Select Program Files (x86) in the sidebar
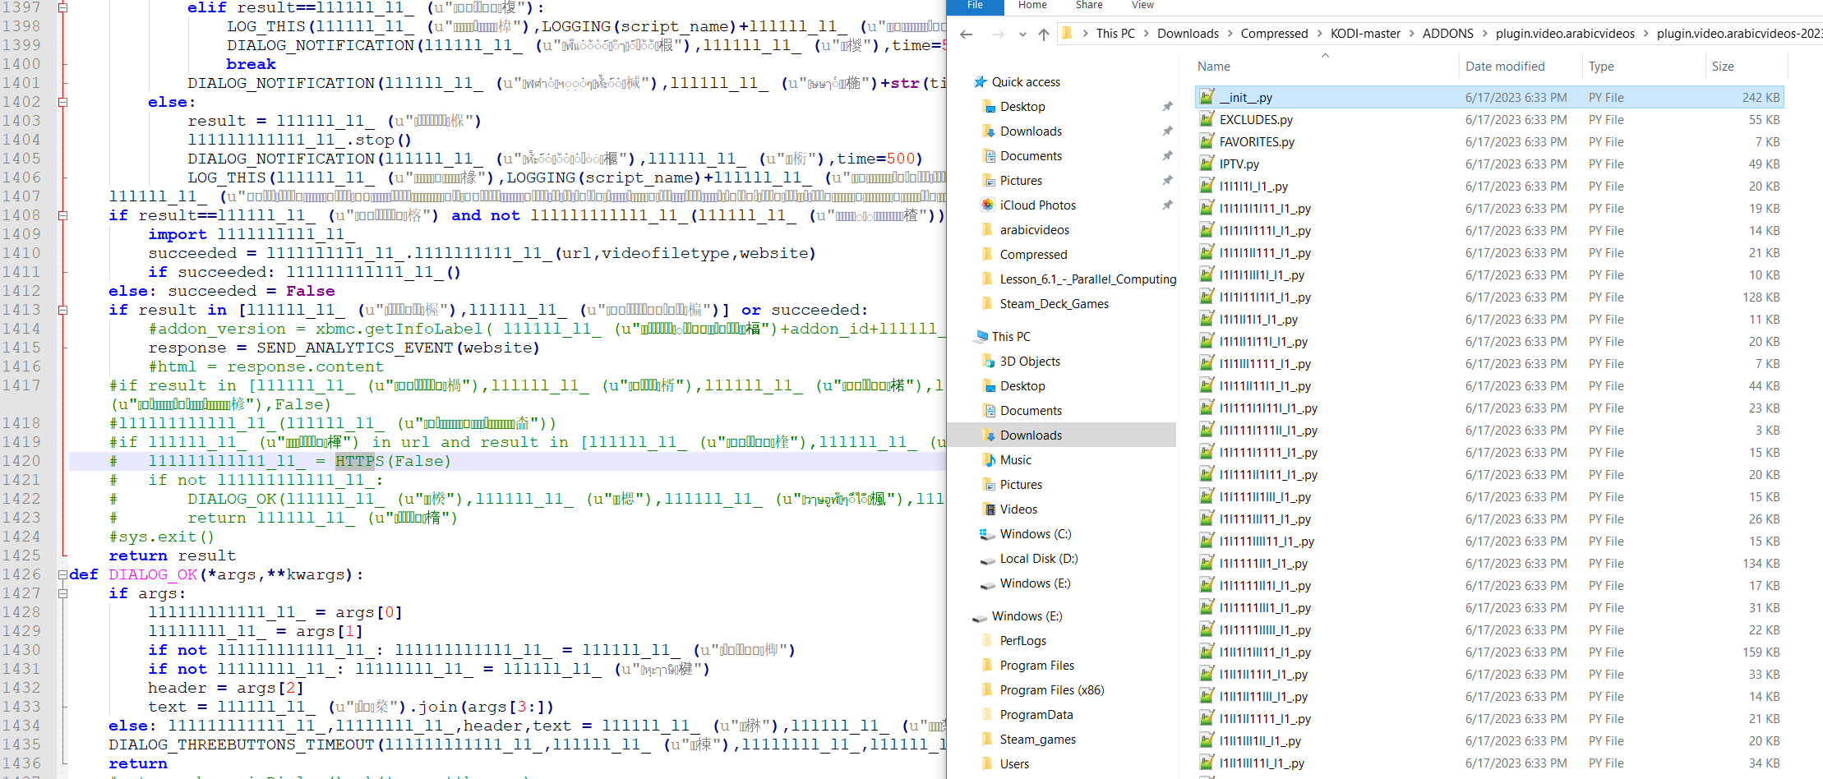 click(1051, 690)
